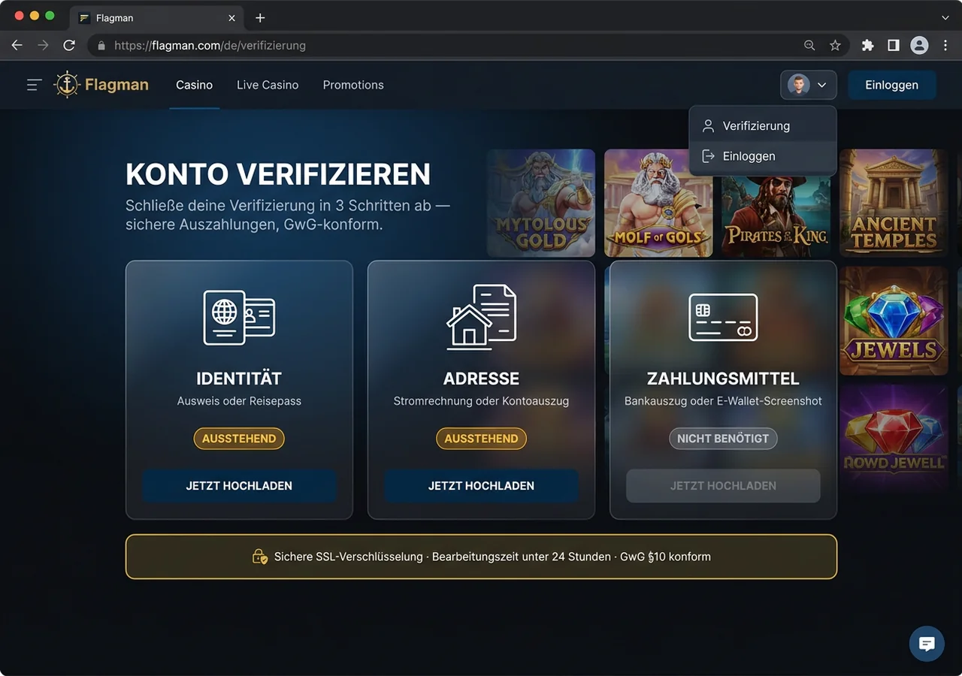Bookmark this page with the star
The width and height of the screenshot is (962, 676).
(835, 45)
